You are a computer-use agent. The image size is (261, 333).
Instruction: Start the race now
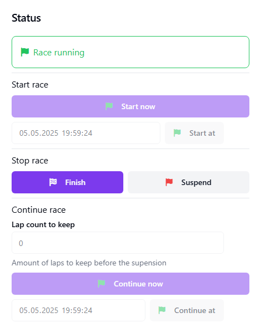tap(130, 106)
